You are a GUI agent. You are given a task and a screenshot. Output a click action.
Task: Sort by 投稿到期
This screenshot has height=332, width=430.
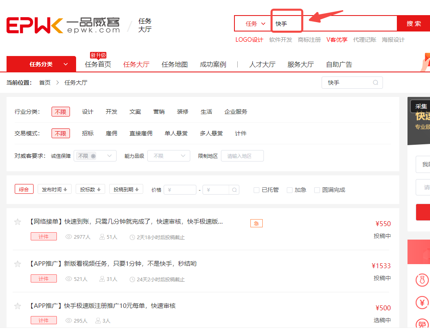126,189
